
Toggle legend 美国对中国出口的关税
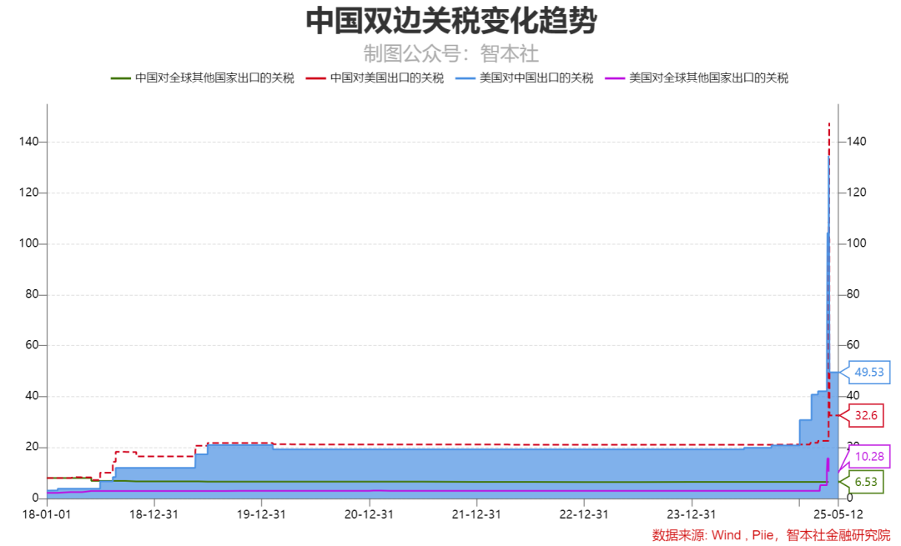[524, 78]
